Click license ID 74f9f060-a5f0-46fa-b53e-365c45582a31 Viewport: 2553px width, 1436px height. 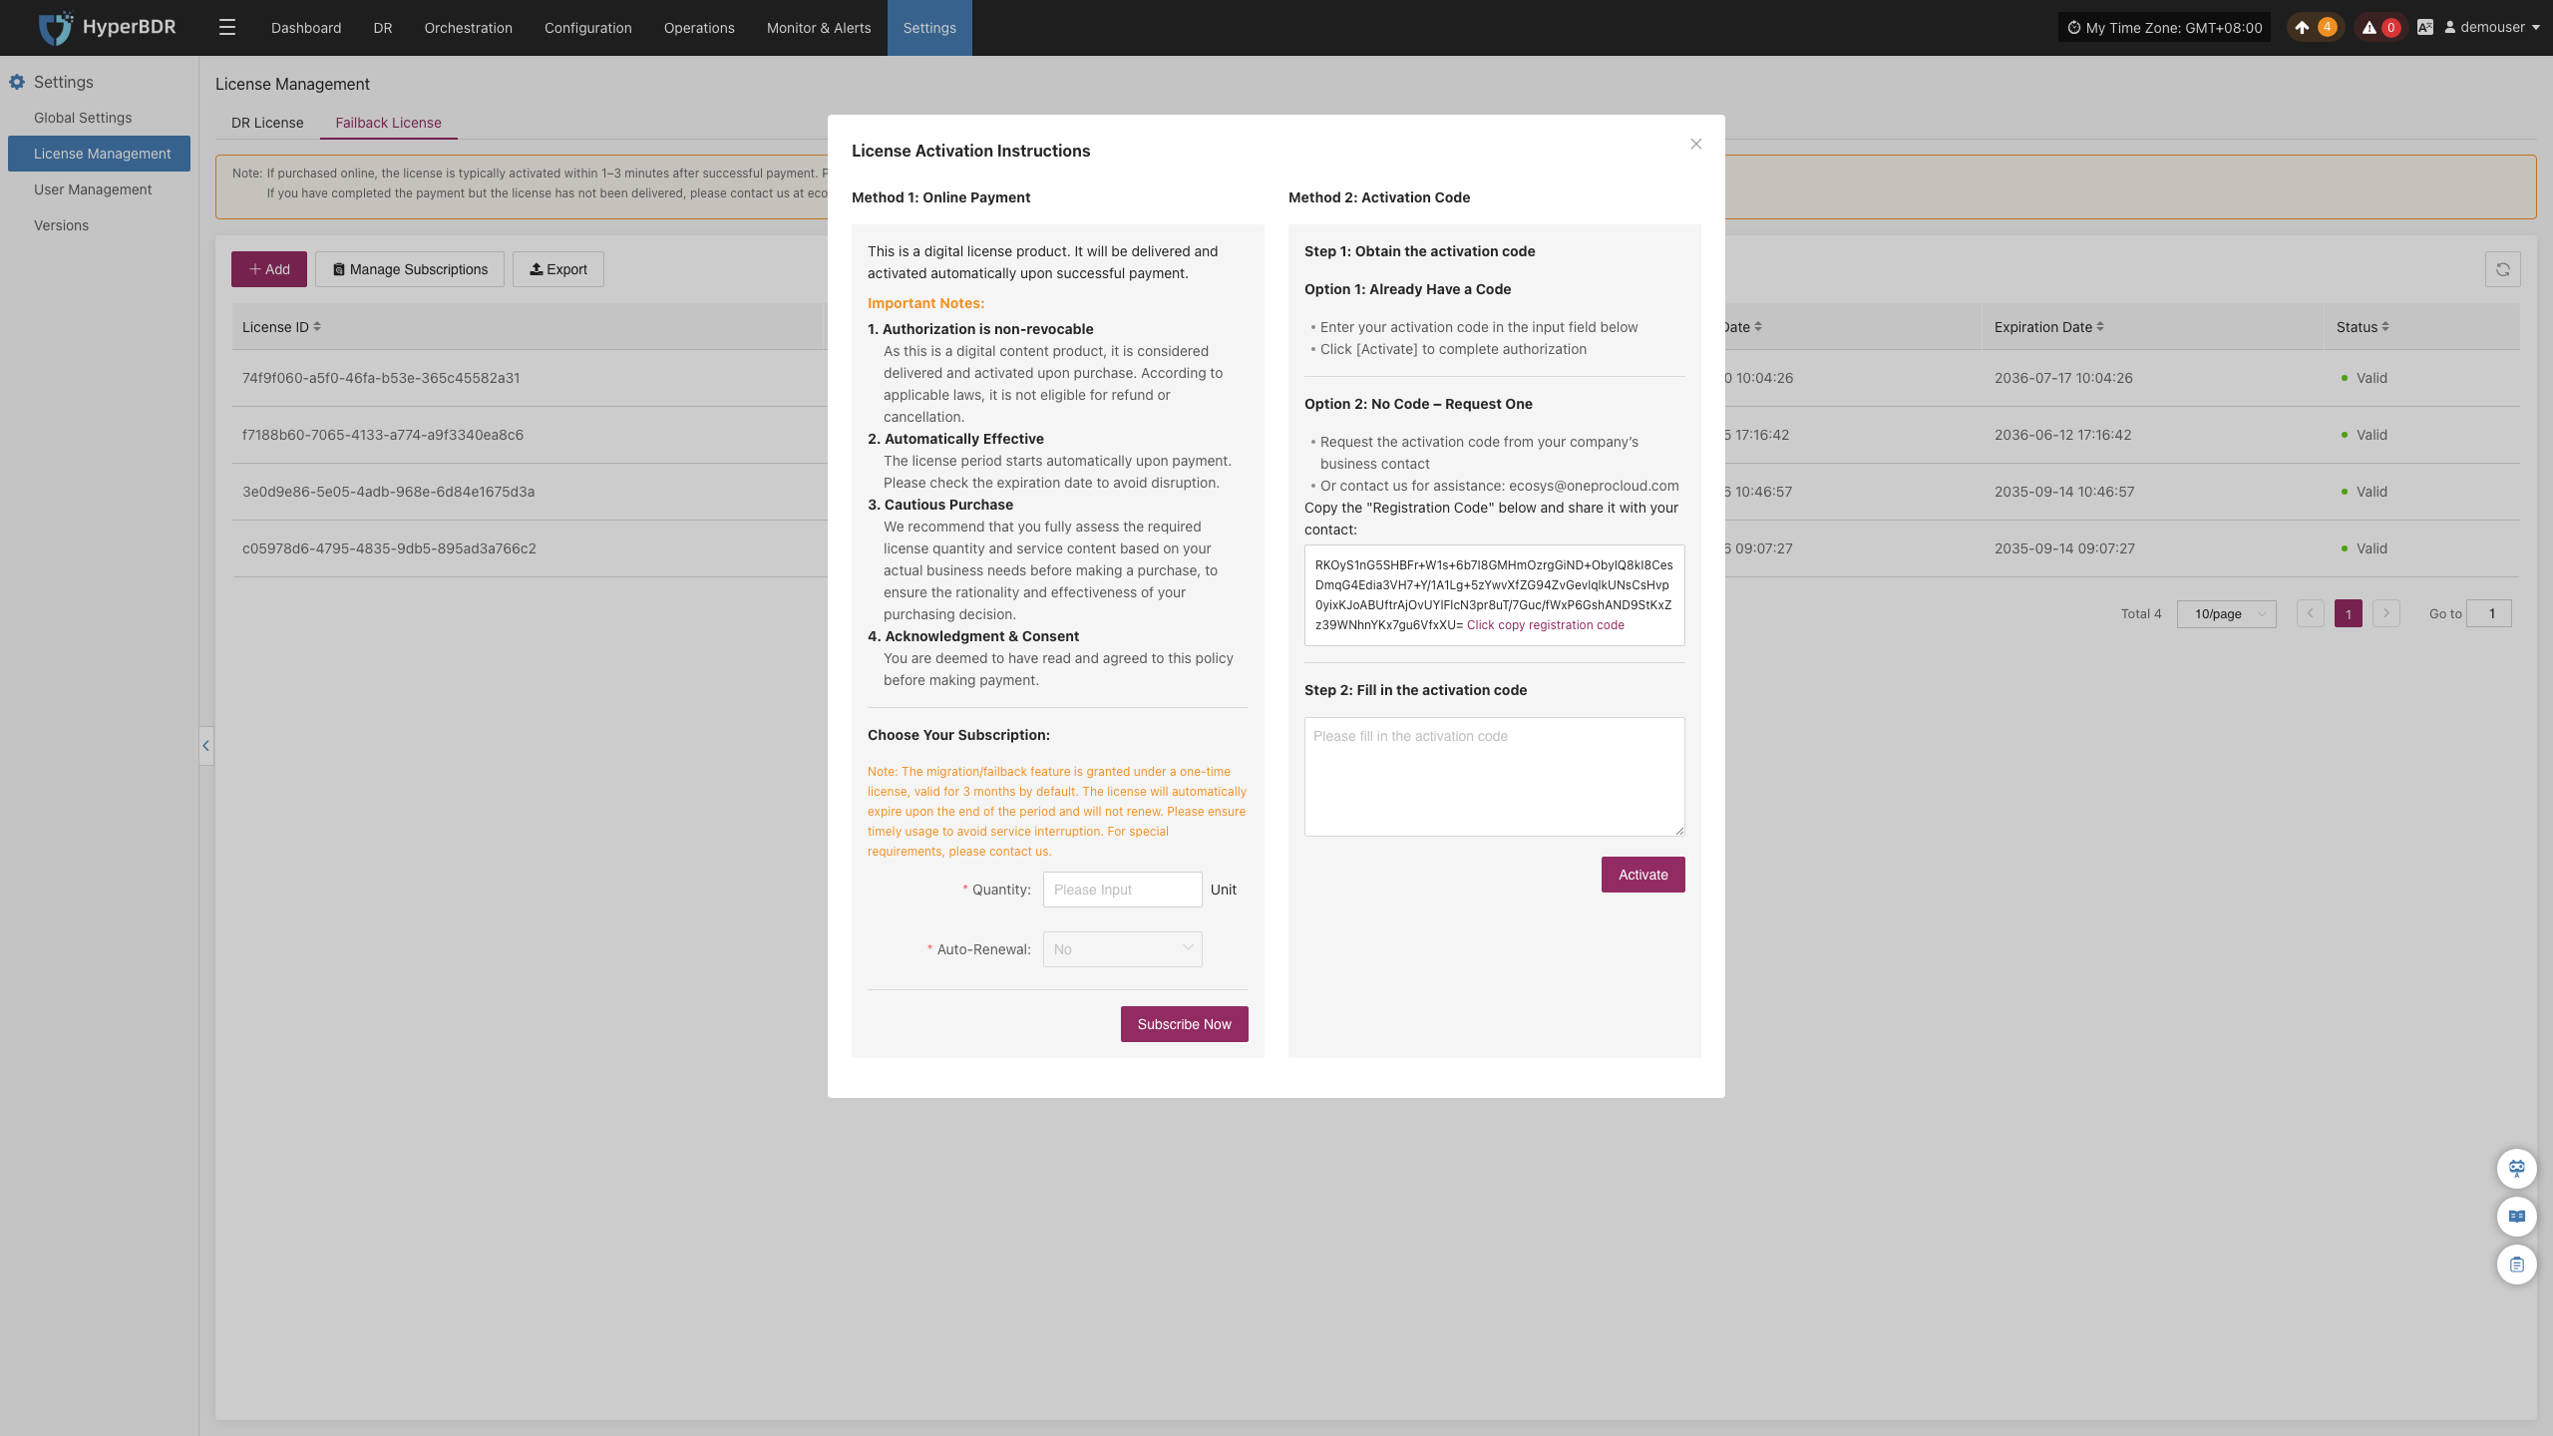tap(381, 378)
